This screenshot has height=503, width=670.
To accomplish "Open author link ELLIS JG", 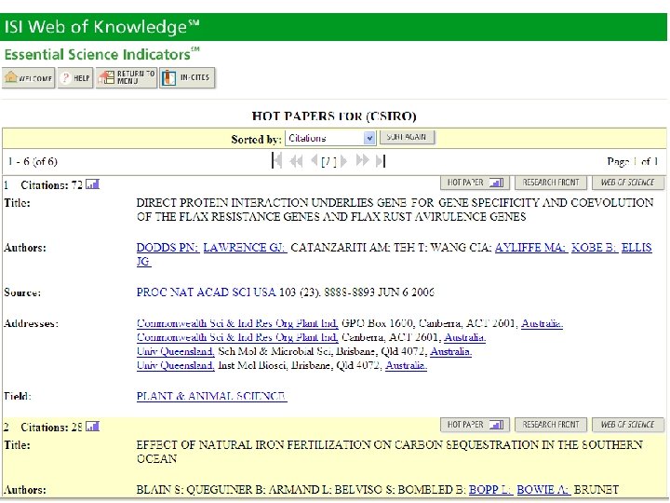I will [x=636, y=248].
